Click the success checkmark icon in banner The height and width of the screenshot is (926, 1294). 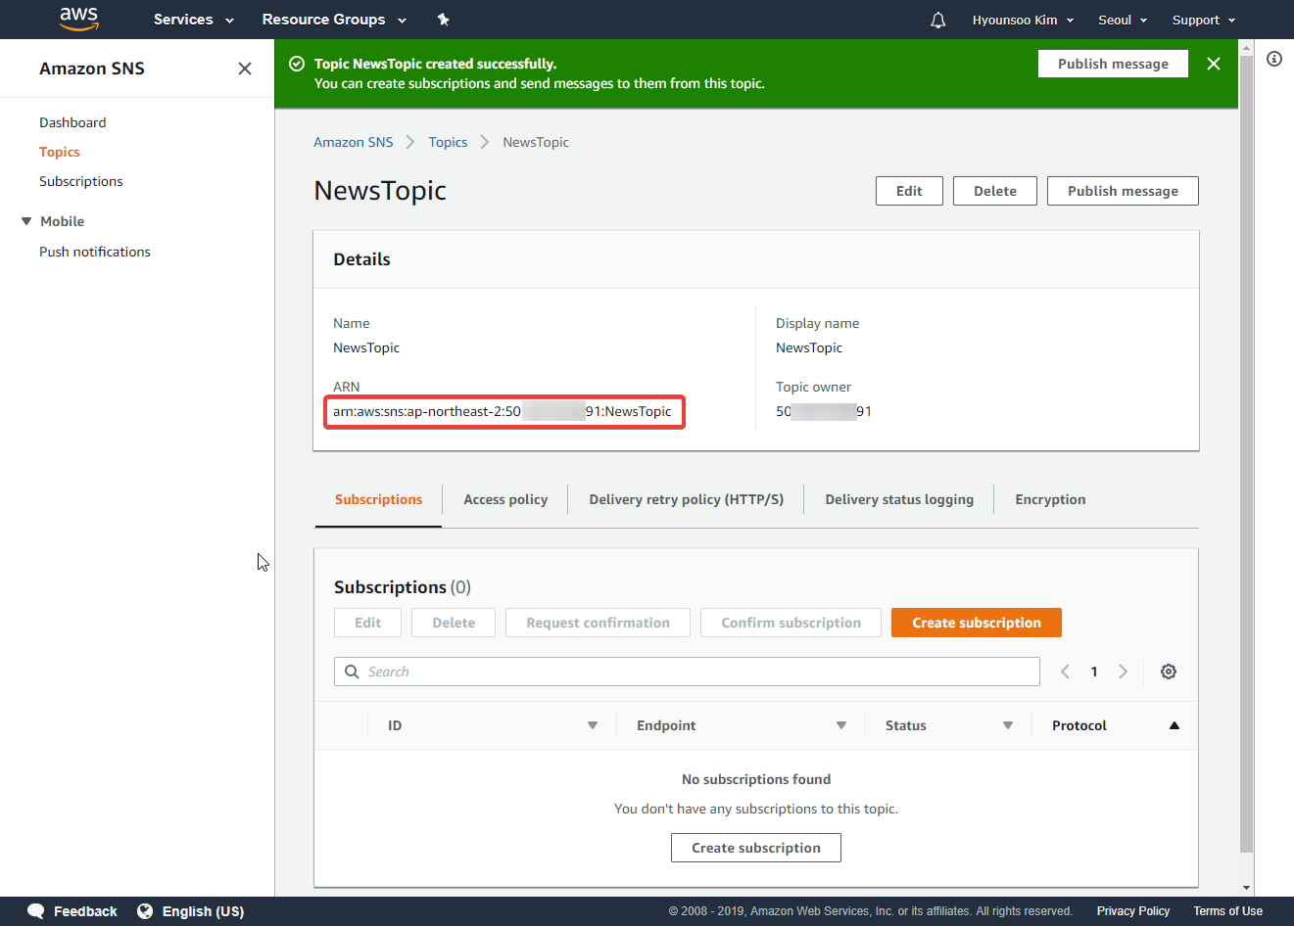pyautogui.click(x=297, y=64)
